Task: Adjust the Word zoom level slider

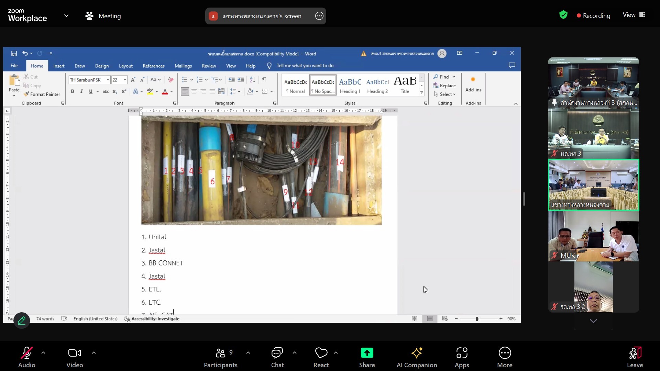Action: pos(477,319)
